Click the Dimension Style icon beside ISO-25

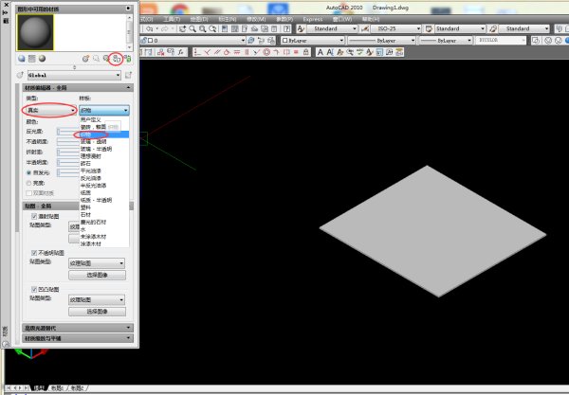point(365,28)
